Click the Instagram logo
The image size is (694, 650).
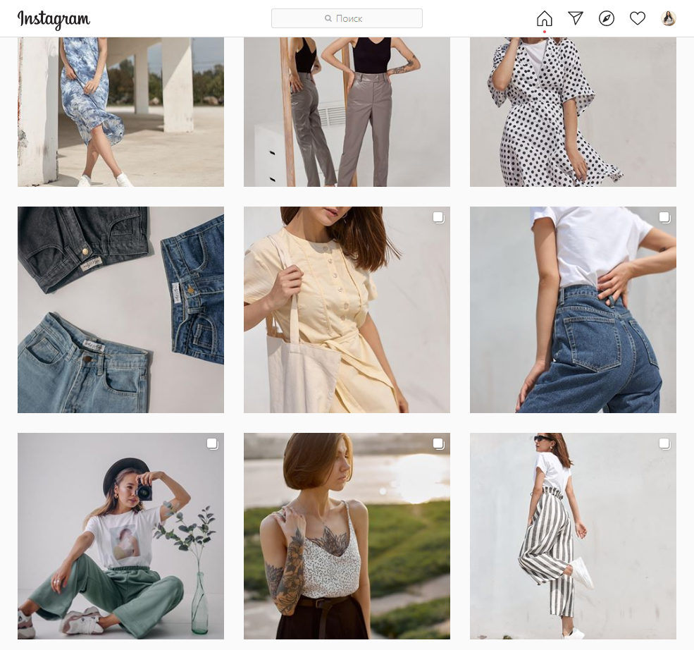click(54, 19)
